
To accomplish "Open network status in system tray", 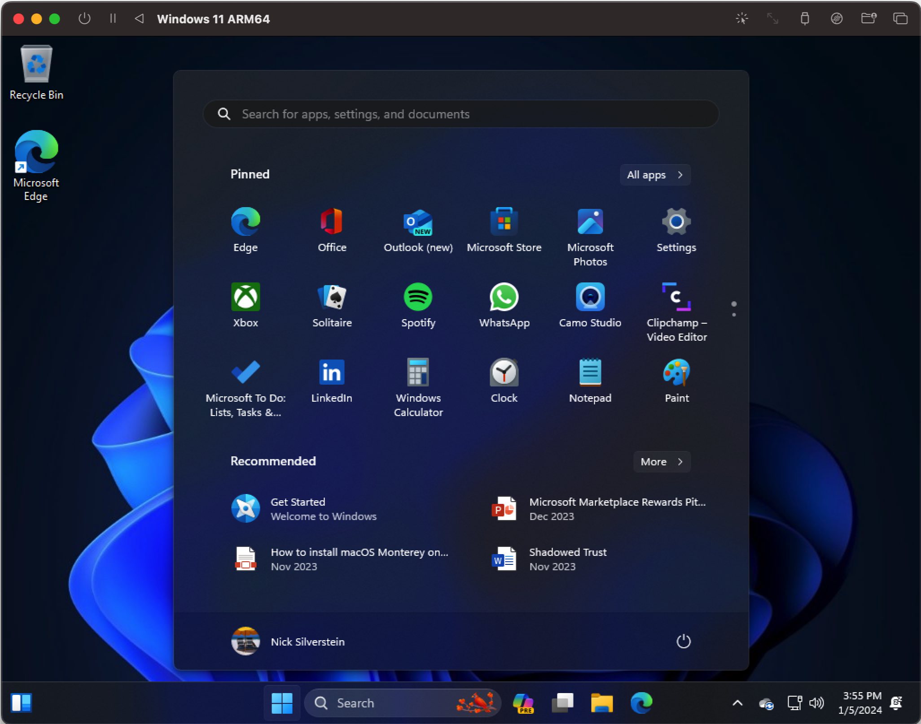I will click(794, 703).
